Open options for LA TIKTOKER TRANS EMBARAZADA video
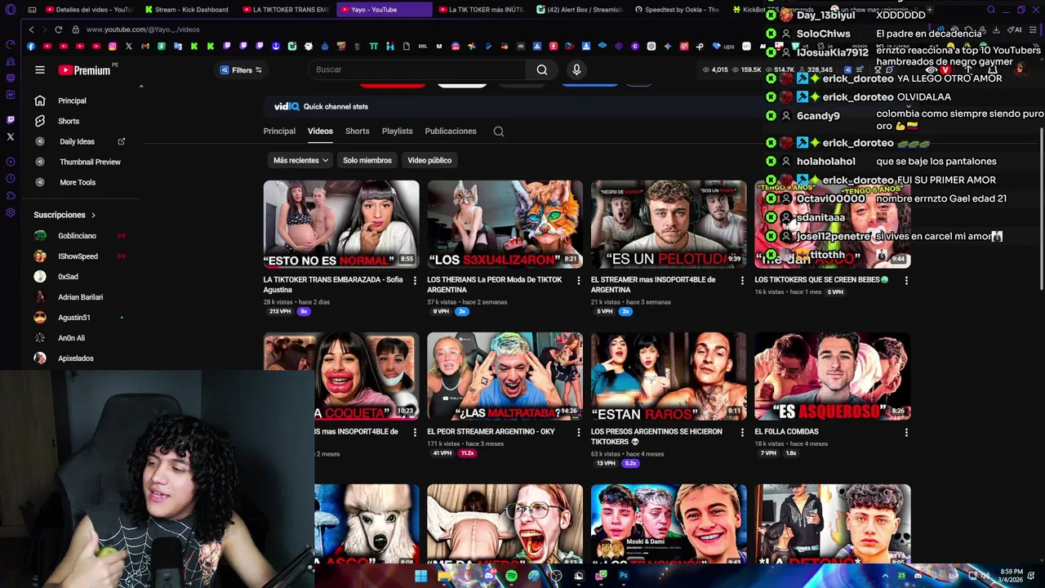 click(415, 281)
